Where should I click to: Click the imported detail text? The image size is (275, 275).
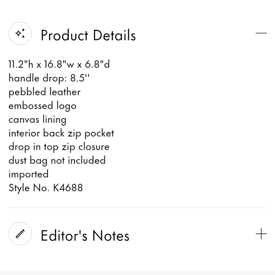(28, 174)
